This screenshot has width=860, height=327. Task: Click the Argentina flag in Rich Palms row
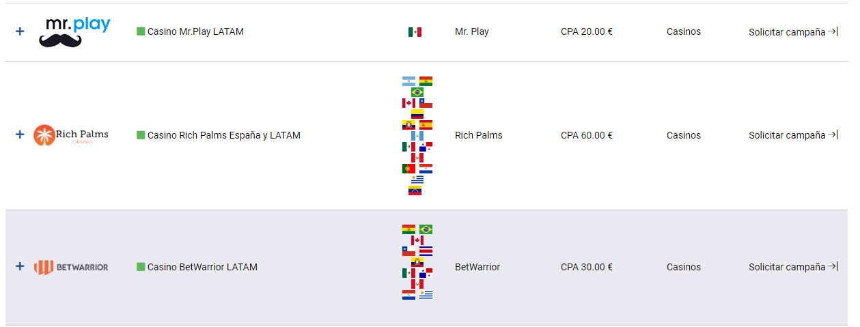408,81
